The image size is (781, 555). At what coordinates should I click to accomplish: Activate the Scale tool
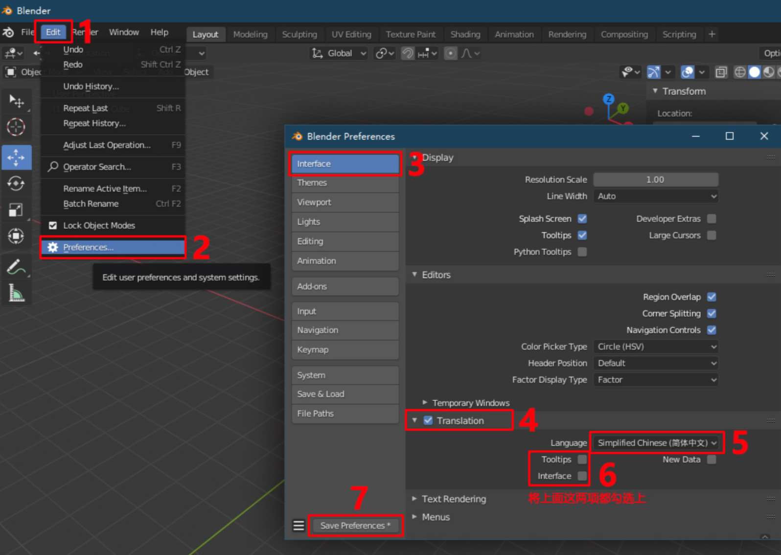pyautogui.click(x=16, y=210)
